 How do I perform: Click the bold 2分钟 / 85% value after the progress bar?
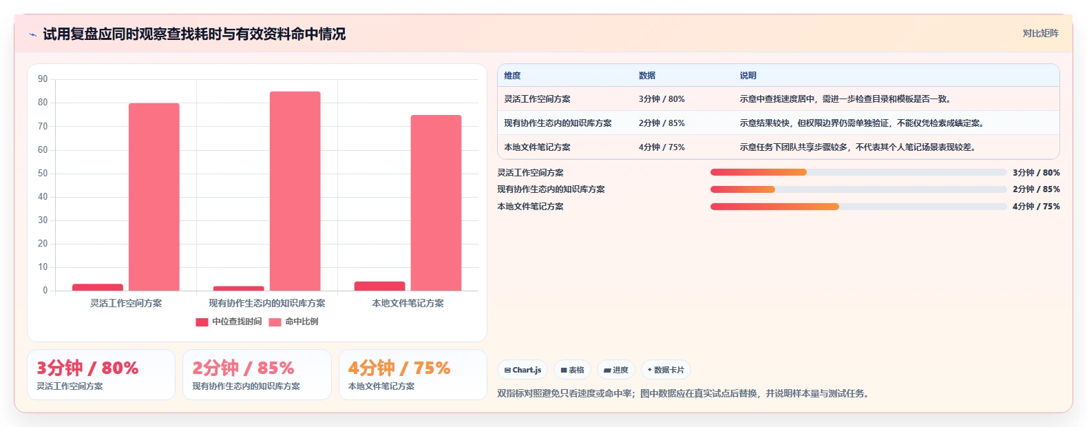[1036, 189]
